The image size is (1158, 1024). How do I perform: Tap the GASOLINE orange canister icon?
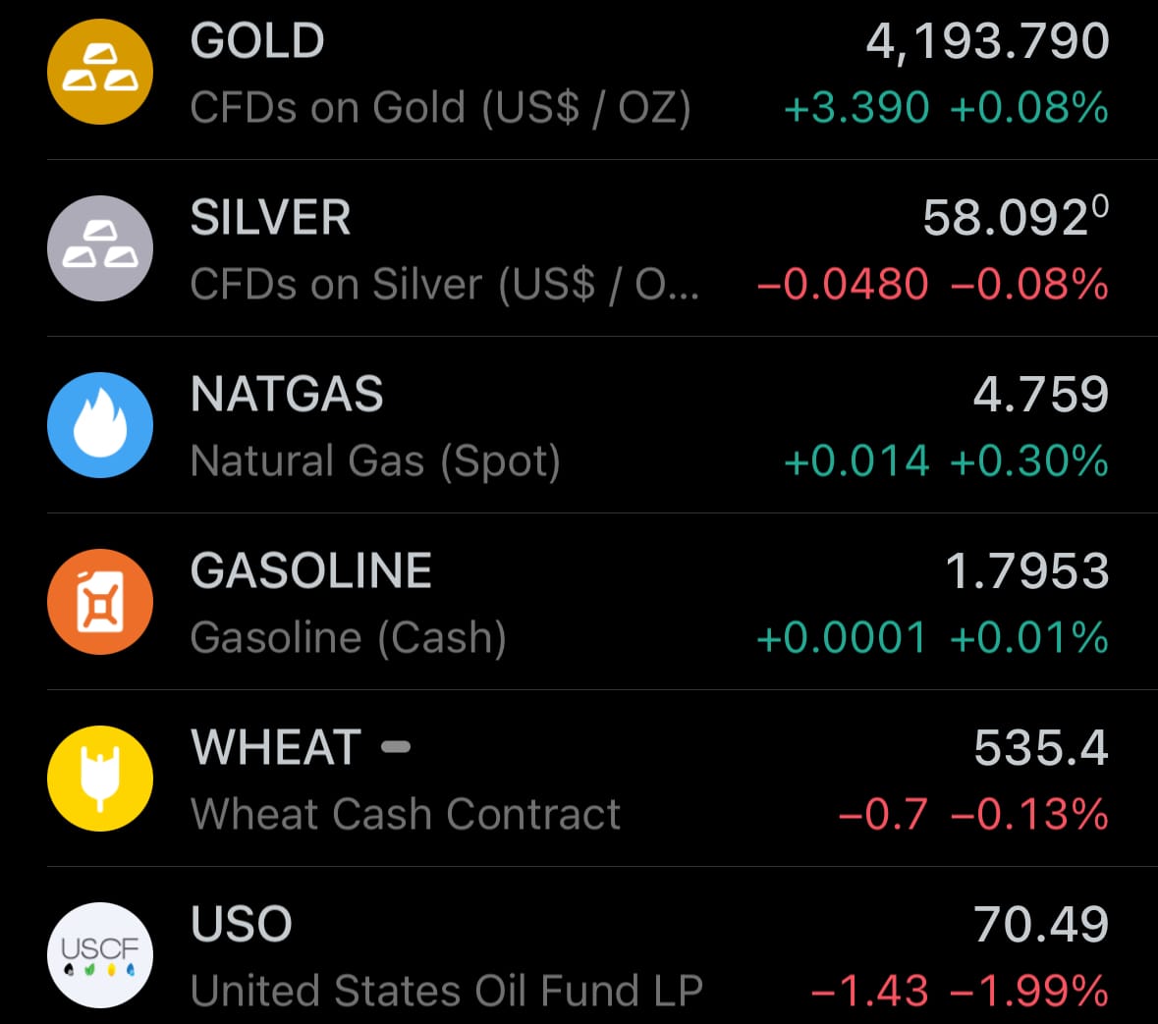click(100, 602)
